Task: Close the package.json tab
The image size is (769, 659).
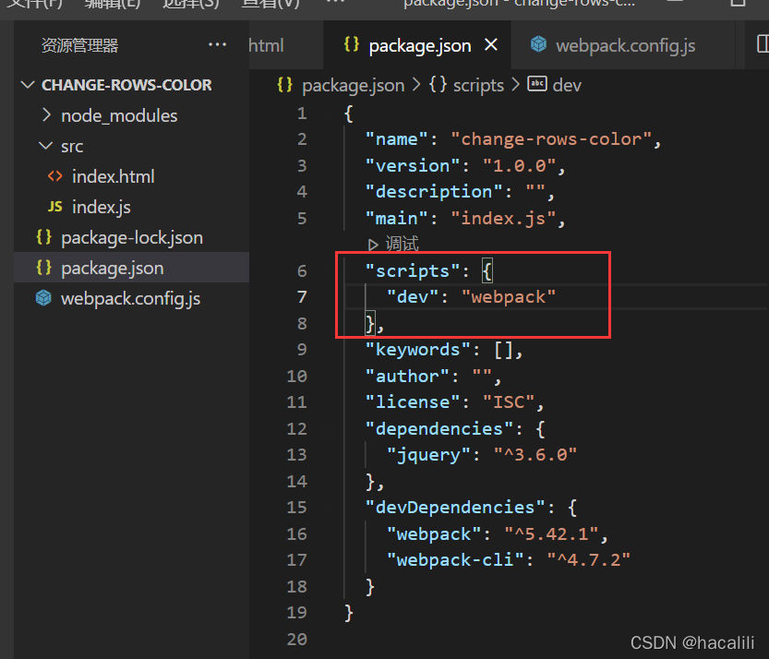Action: coord(490,43)
